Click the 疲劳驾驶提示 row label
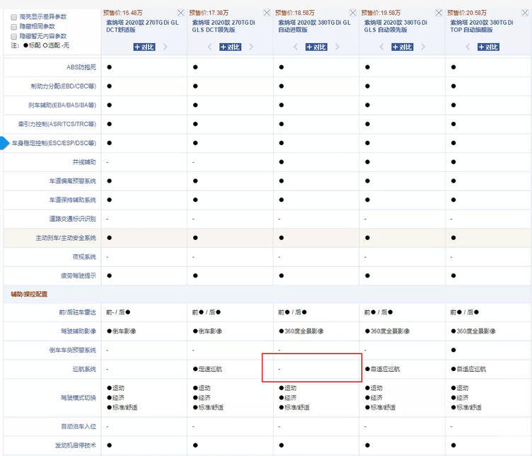The image size is (532, 456). (x=79, y=275)
